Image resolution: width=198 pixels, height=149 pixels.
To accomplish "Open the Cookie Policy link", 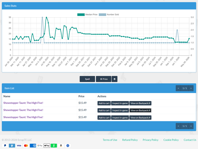I will 171,140.
